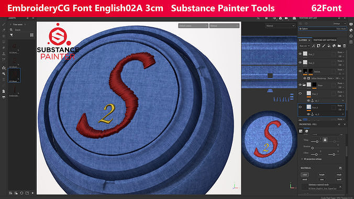The width and height of the screenshot is (354, 199).
Task: Add a fill layer with bucket icon
Action: (x=329, y=46)
